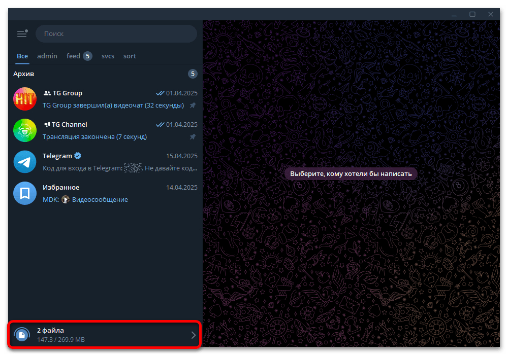Viewport: 508px width, 355px height.
Task: Click the video message thumbnail in Избранное
Action: point(66,199)
